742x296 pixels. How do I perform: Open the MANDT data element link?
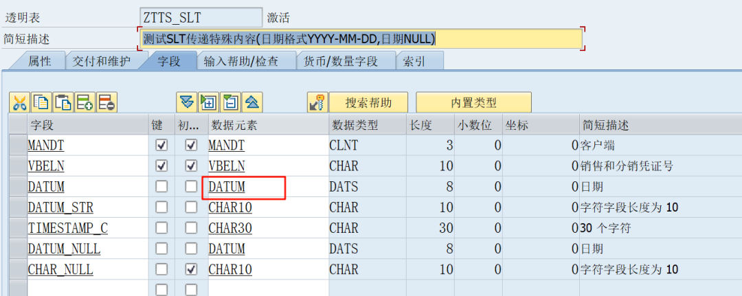pos(227,145)
